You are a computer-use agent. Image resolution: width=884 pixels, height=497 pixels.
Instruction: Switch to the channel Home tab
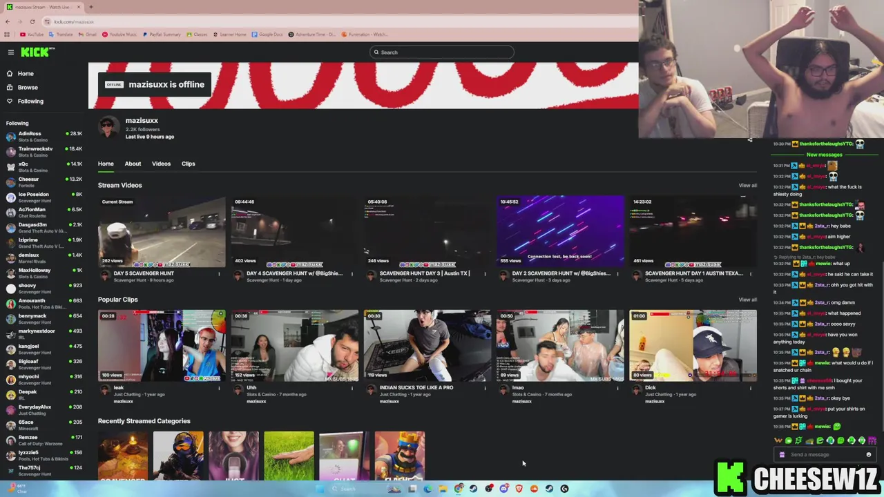coord(106,164)
